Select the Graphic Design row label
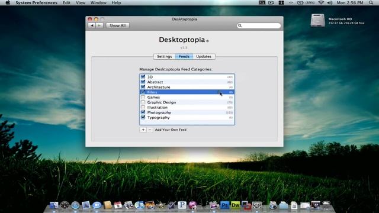379x213 pixels. pyautogui.click(x=162, y=102)
